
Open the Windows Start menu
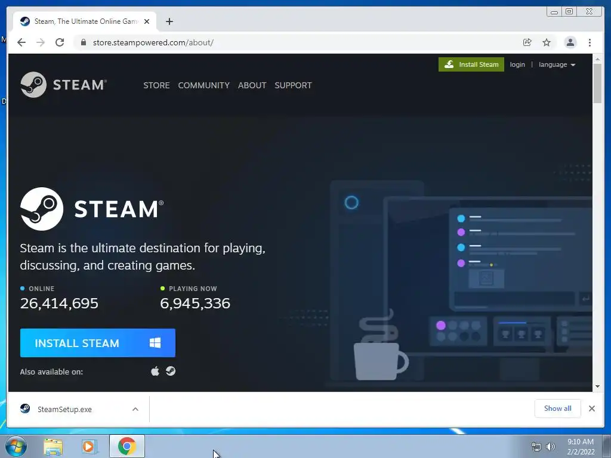click(16, 446)
